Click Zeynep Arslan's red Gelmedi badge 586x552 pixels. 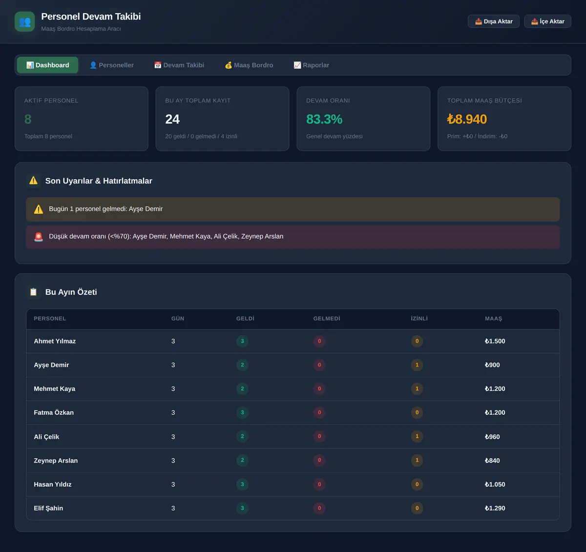[319, 460]
